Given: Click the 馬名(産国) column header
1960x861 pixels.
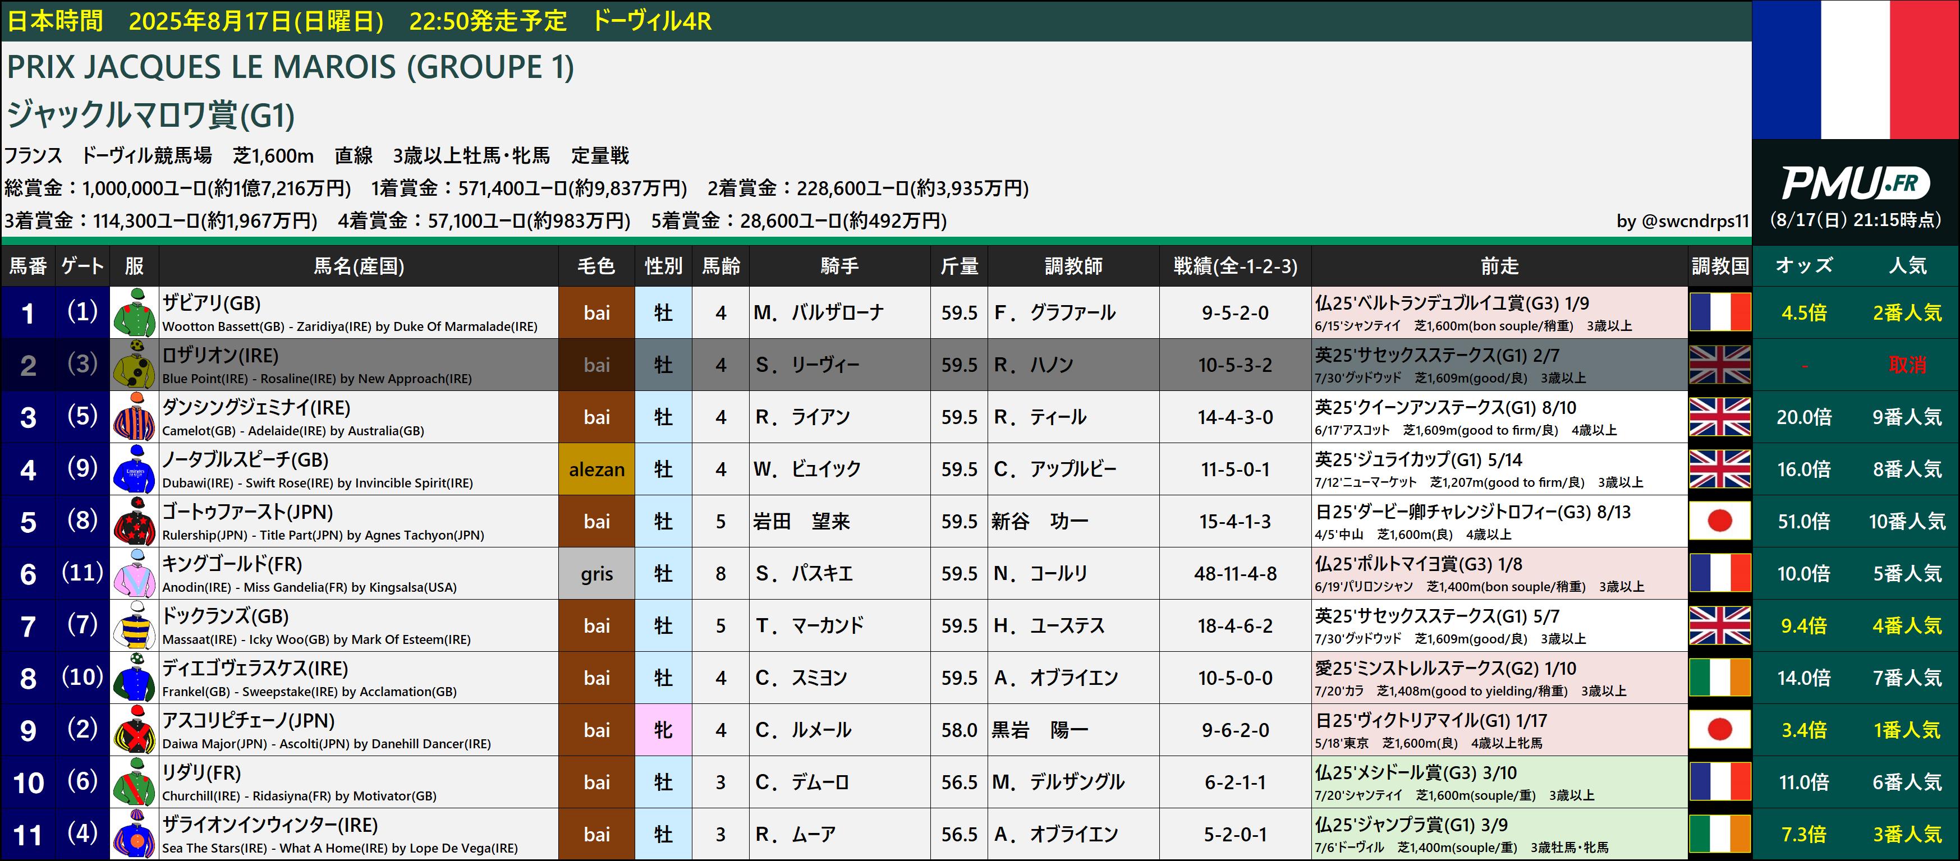Looking at the screenshot, I should click(x=359, y=266).
